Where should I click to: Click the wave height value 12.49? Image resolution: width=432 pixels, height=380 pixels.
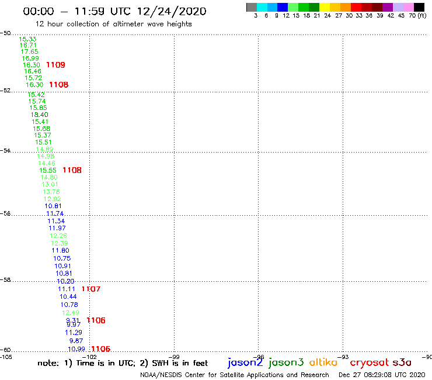coord(71,313)
